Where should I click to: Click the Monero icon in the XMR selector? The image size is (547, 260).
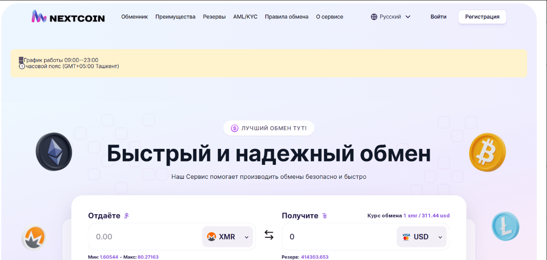(x=211, y=237)
